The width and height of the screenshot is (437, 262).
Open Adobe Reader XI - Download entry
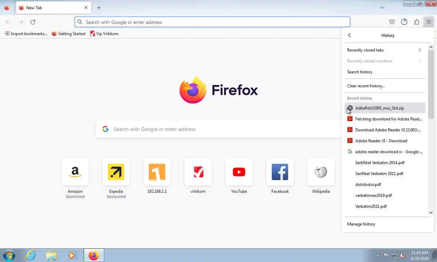coord(385,141)
